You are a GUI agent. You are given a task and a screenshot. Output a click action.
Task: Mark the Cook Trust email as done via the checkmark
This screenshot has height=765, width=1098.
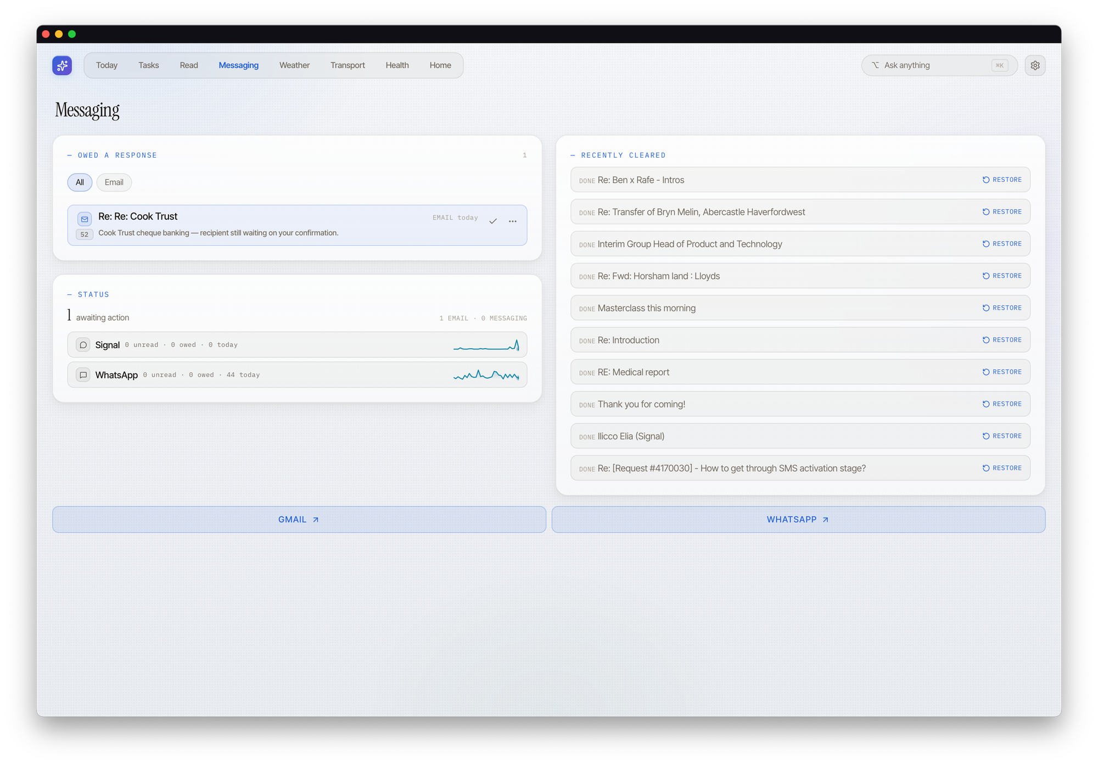(493, 221)
